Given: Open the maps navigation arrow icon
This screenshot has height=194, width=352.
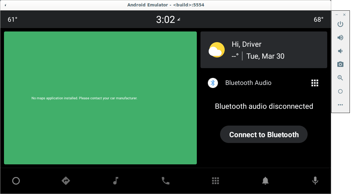Looking at the screenshot, I should 66,181.
